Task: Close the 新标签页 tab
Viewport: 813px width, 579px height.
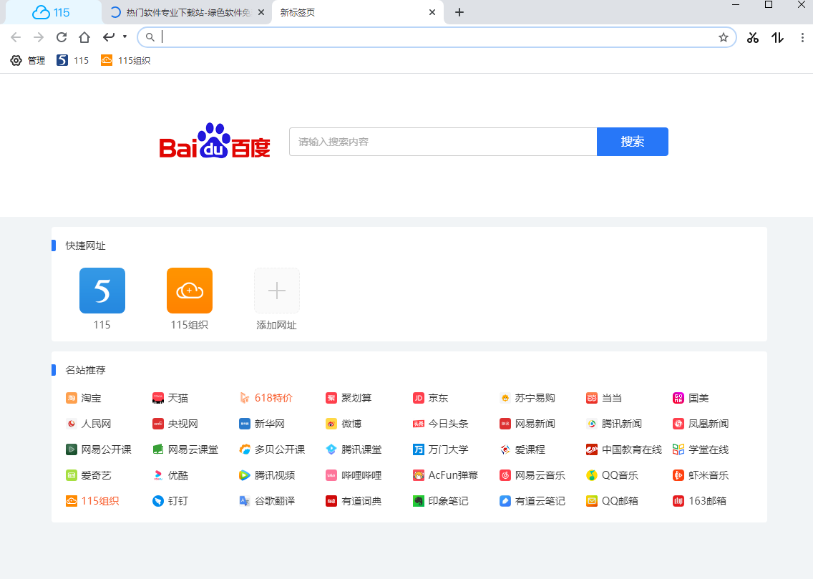Action: 432,12
